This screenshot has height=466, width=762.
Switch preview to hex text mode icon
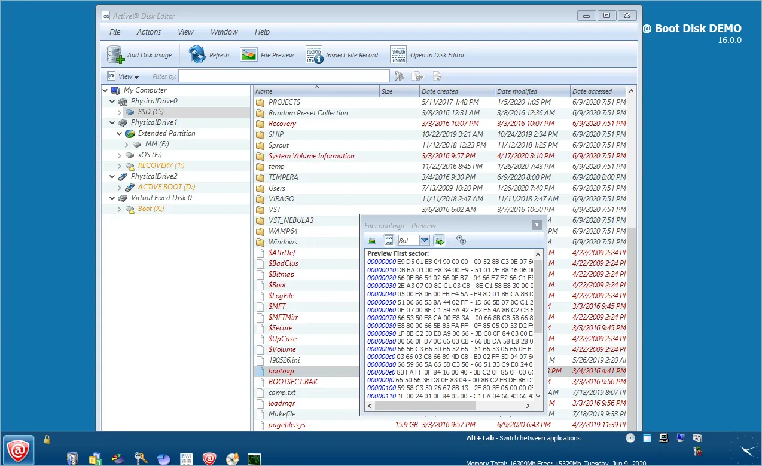coord(388,240)
